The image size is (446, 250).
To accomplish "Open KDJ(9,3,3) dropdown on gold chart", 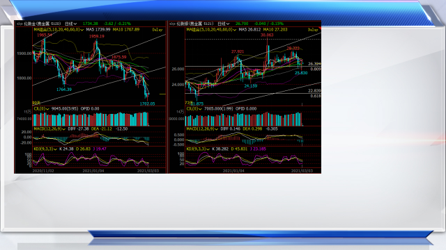I will tap(45, 149).
